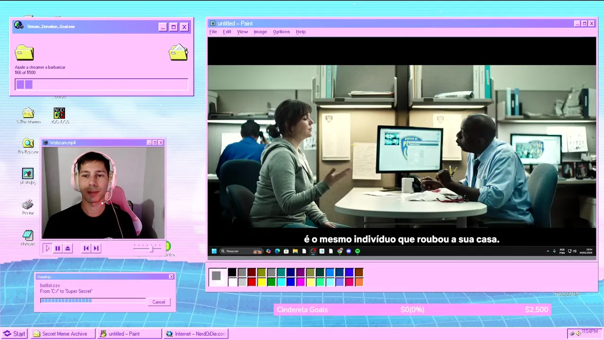Click the eject button in Webcam.mp4 player
This screenshot has width=604, height=340.
pyautogui.click(x=68, y=248)
